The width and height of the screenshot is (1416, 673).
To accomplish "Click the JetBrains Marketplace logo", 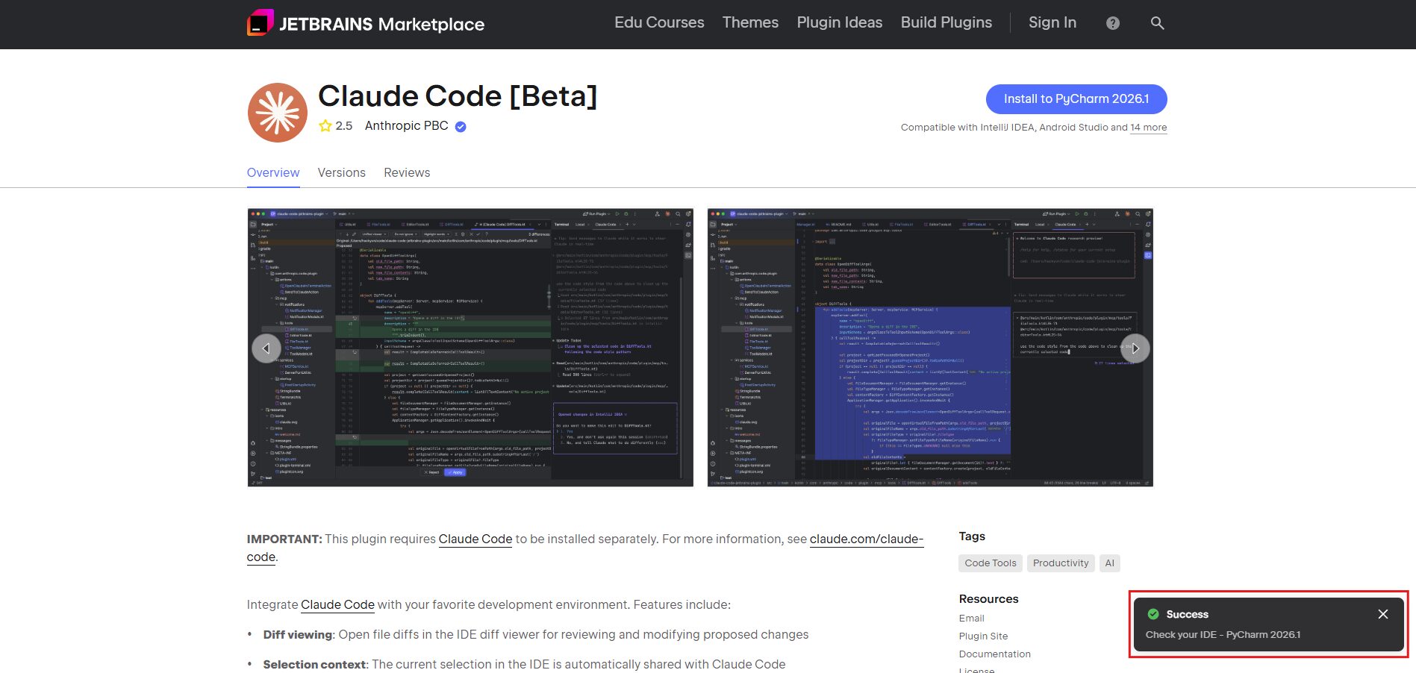I will pyautogui.click(x=365, y=24).
